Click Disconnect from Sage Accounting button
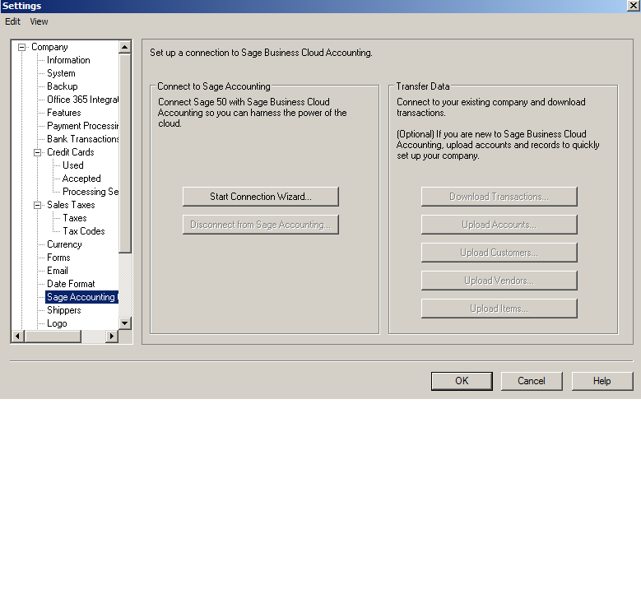This screenshot has height=599, width=641. pos(260,225)
